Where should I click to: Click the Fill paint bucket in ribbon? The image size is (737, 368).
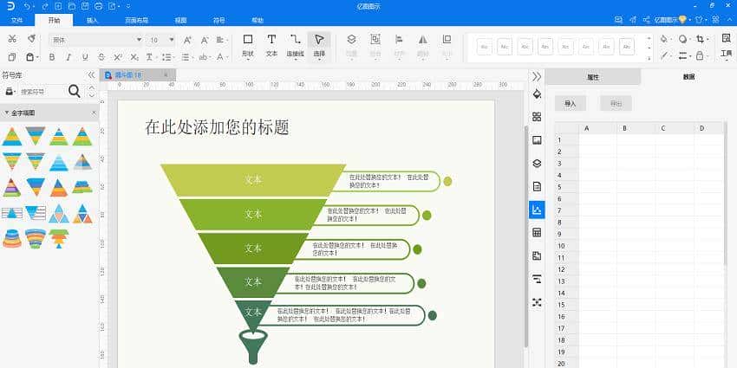pos(665,39)
